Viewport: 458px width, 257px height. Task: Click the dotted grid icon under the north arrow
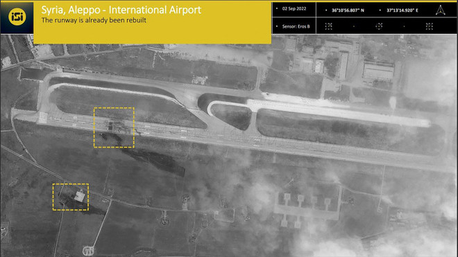(429, 26)
